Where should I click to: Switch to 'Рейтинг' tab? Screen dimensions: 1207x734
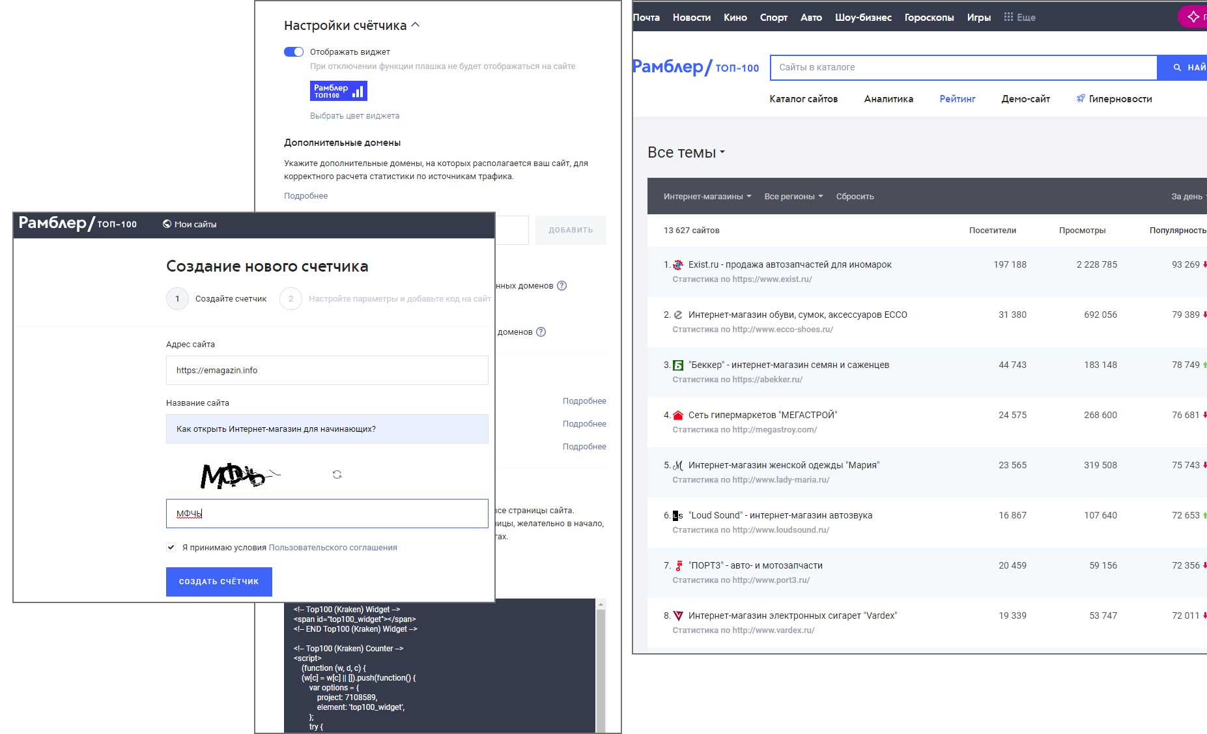click(958, 99)
